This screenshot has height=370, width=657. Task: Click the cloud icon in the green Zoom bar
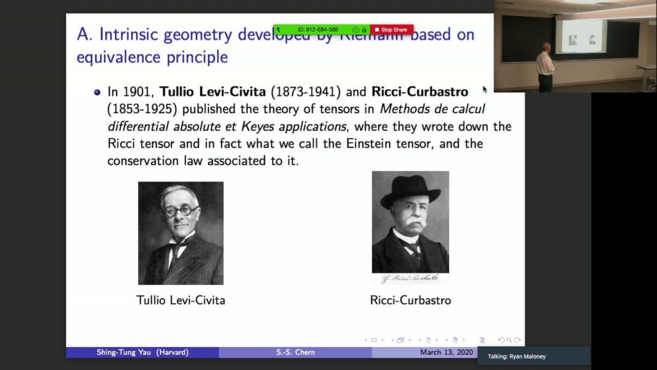[x=355, y=29]
